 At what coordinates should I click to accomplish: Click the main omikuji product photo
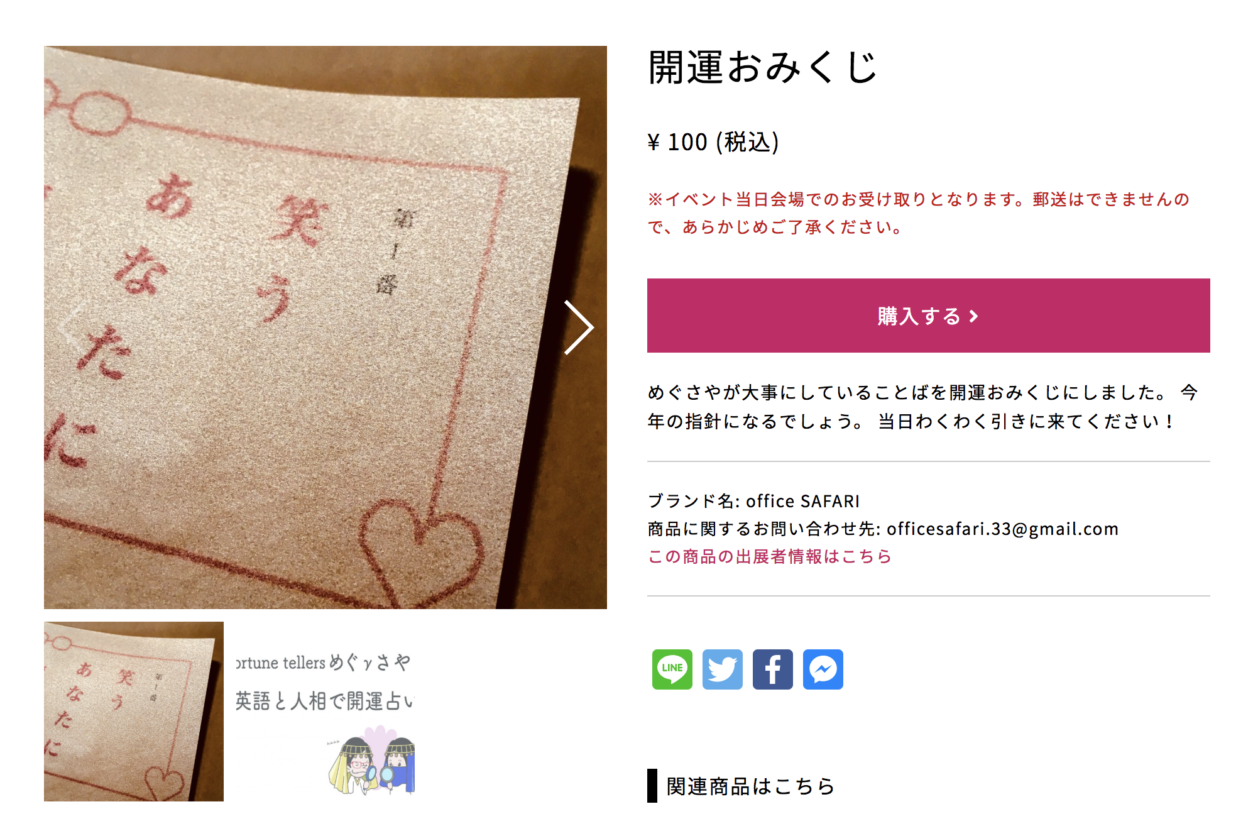[x=326, y=327]
